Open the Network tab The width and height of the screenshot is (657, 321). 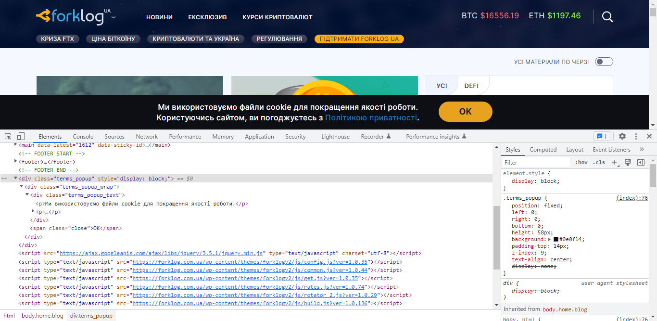coord(147,137)
